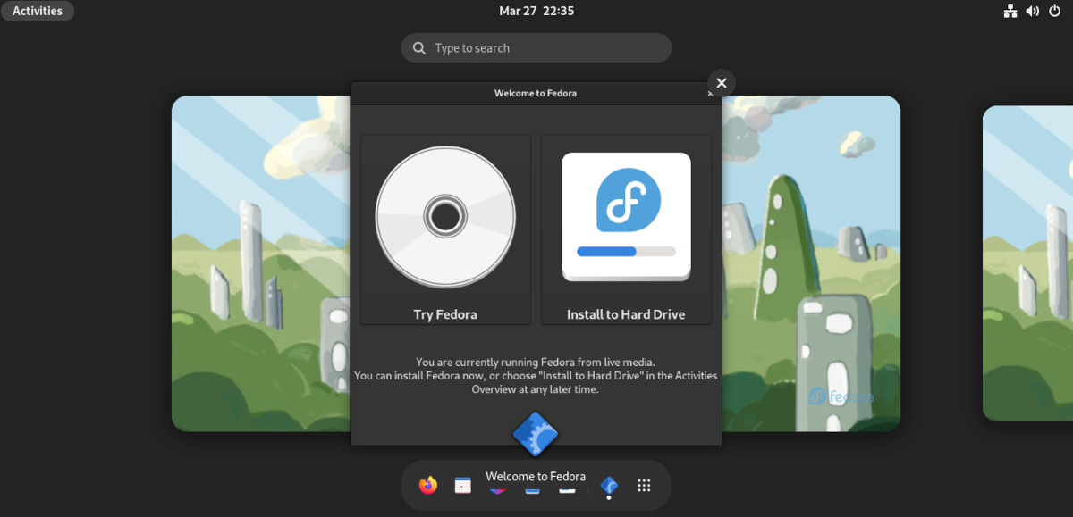This screenshot has width=1073, height=517.
Task: Click the volume icon in the top bar
Action: (1032, 11)
